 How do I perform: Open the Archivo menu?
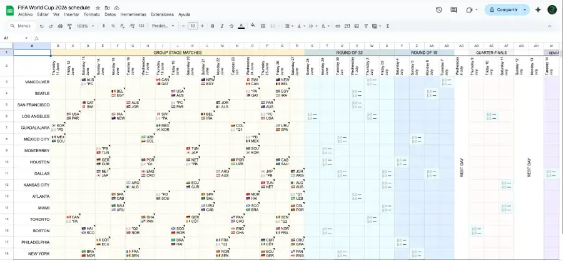click(25, 15)
